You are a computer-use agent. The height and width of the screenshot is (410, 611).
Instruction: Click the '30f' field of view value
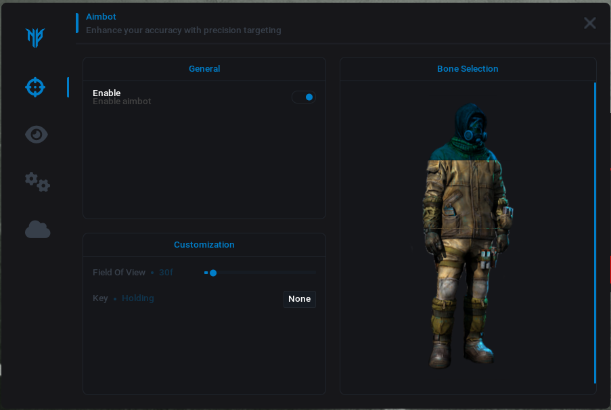(166, 273)
